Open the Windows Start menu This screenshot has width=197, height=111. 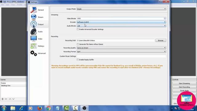pyautogui.click(x=4, y=108)
